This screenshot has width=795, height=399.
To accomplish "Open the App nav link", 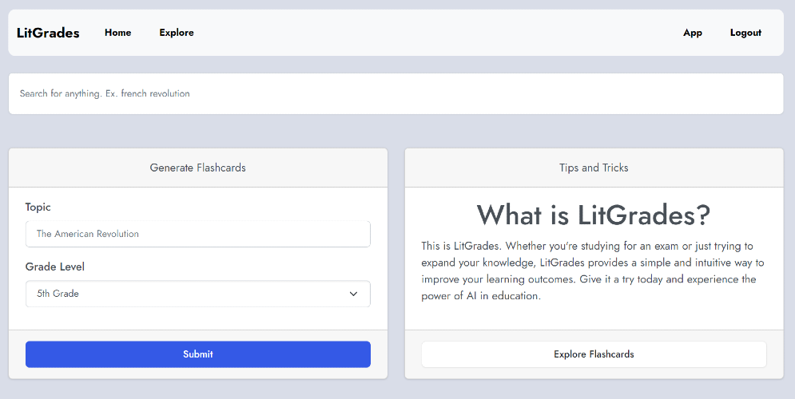I will (x=693, y=33).
